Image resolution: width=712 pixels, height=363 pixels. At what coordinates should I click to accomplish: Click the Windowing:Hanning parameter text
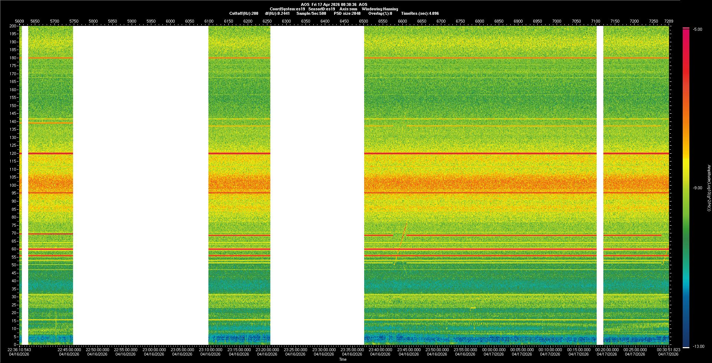380,9
